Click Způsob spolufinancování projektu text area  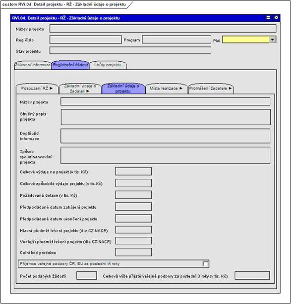coord(165,155)
